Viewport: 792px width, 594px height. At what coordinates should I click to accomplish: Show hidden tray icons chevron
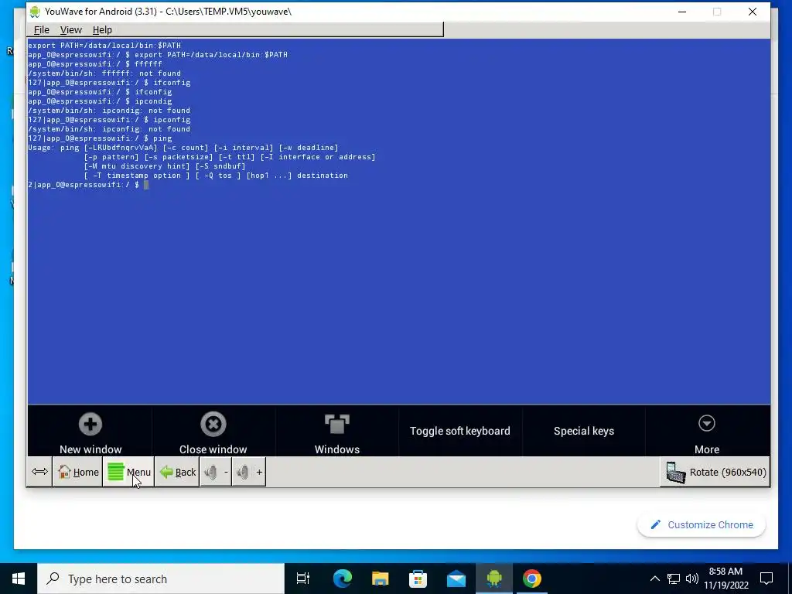654,579
